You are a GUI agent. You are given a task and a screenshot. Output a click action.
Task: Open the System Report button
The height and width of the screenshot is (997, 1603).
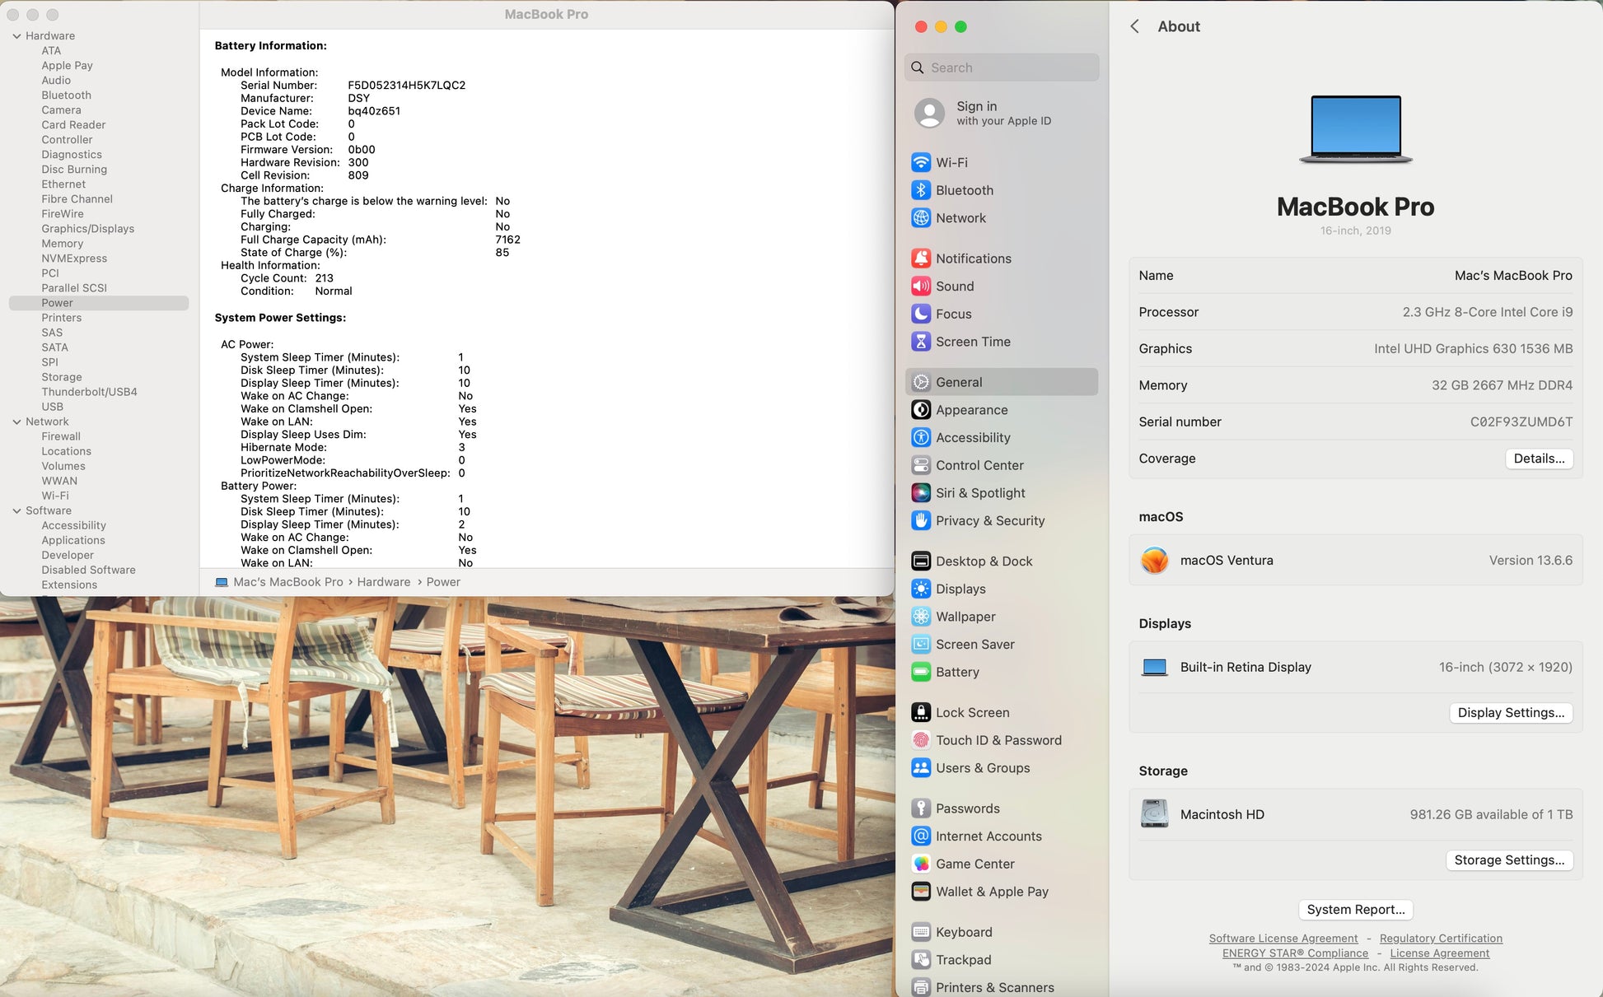[x=1355, y=910]
